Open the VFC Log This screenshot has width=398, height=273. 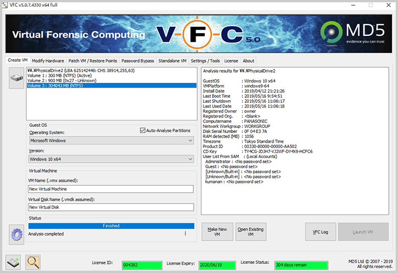[x=320, y=232]
